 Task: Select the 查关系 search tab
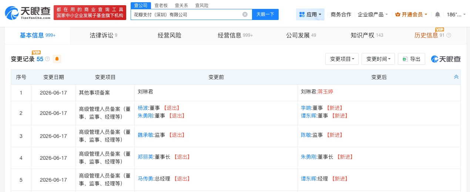[181, 5]
